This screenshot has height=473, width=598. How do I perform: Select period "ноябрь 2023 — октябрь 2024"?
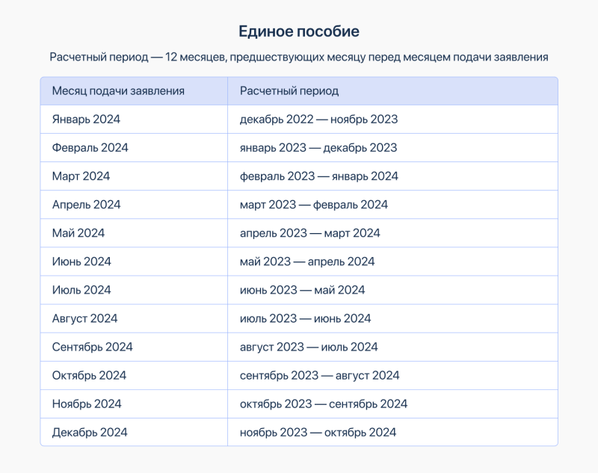click(318, 433)
